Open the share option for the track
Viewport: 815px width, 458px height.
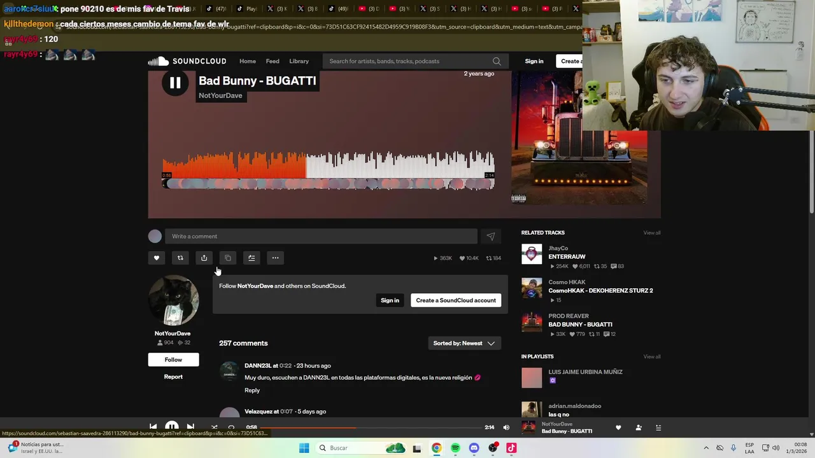click(x=204, y=258)
